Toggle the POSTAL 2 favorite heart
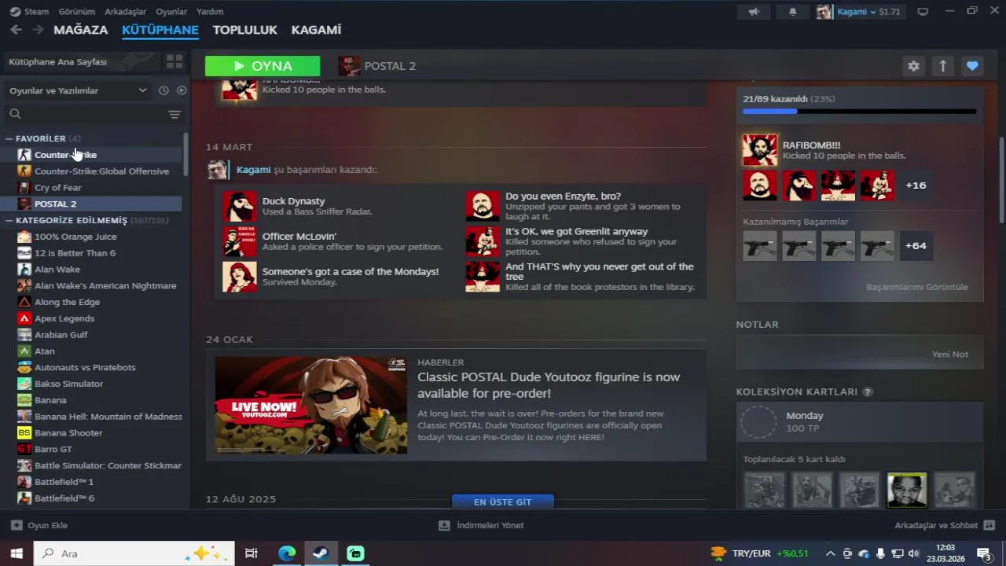The image size is (1006, 566). [x=972, y=66]
